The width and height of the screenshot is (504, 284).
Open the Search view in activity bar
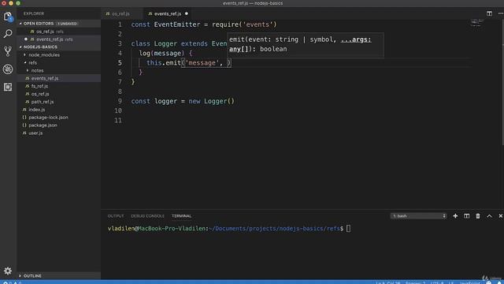[8, 33]
